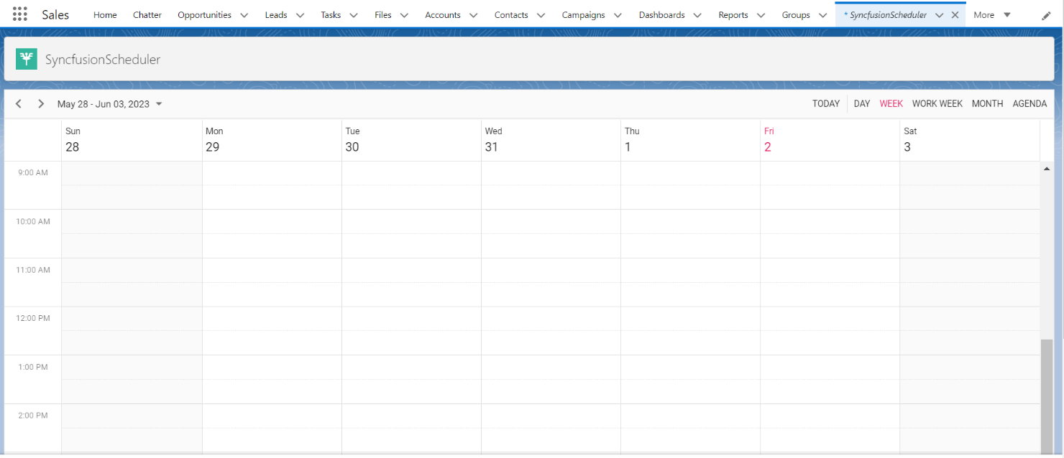Open the Tasks tab
Image resolution: width=1064 pixels, height=458 pixels.
331,14
